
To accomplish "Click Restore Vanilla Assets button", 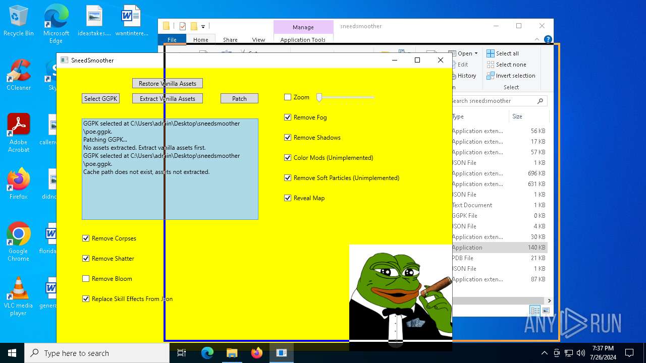I will coord(168,83).
